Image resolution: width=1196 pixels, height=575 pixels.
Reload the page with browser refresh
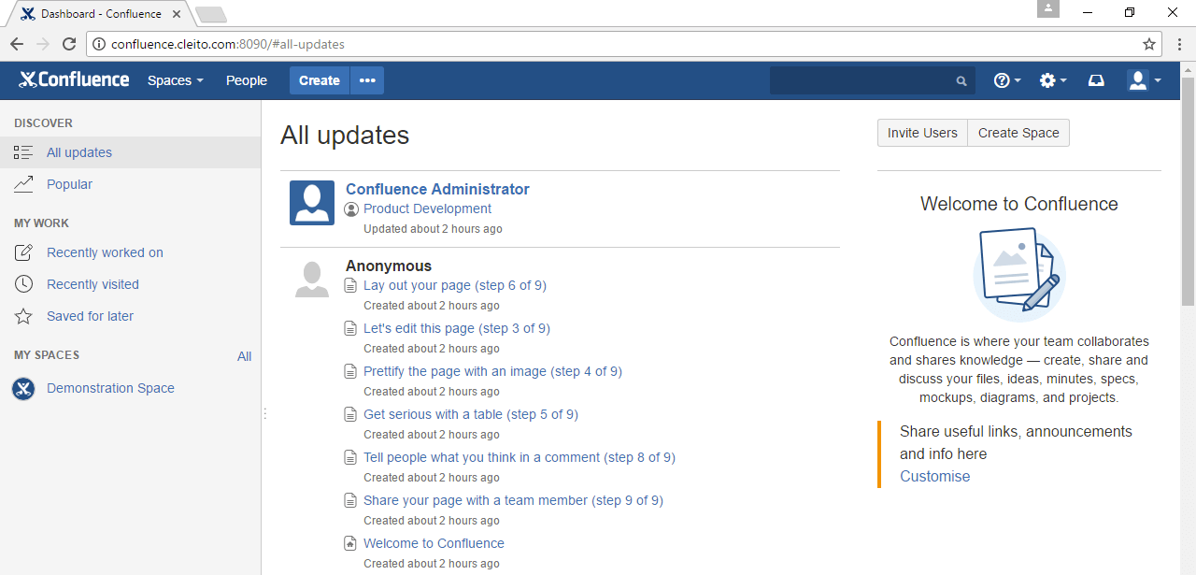(69, 44)
